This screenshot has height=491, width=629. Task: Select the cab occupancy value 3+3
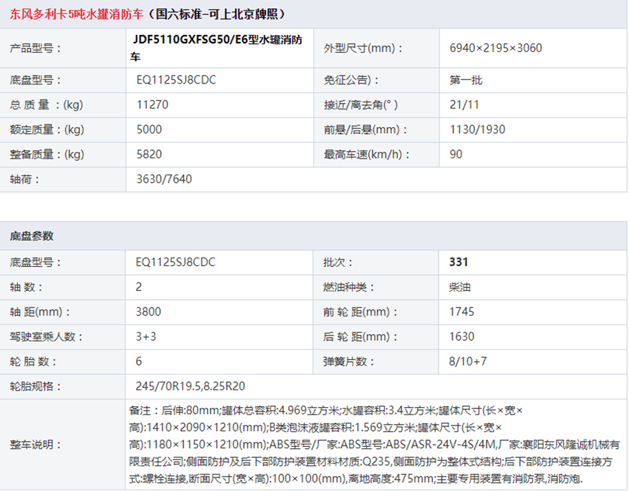[x=146, y=337]
